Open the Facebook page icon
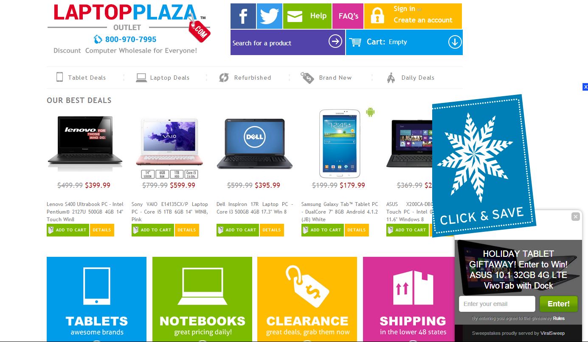Viewport: 588px width, 342px height. coord(243,16)
